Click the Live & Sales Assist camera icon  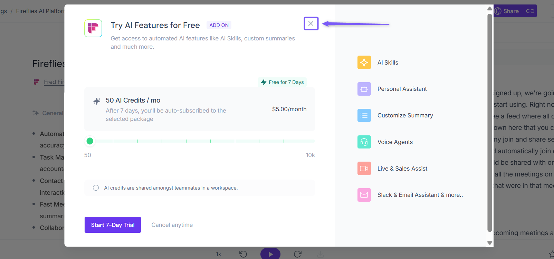coord(364,169)
